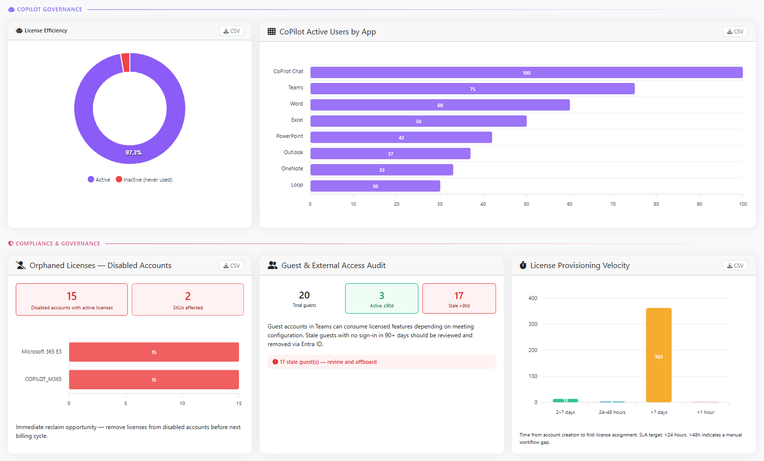The image size is (764, 461).
Task: Toggle the Active legend swatch
Action: tap(91, 179)
